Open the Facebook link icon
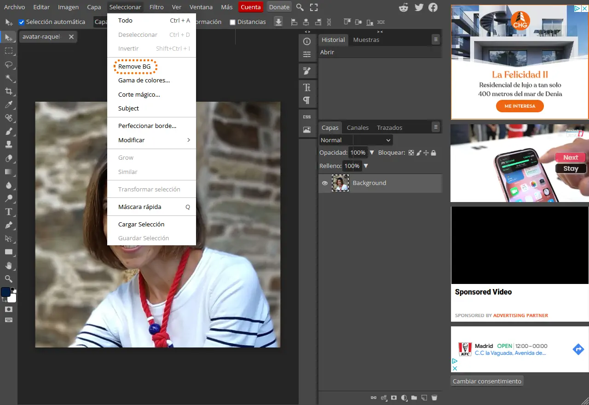 click(x=433, y=7)
